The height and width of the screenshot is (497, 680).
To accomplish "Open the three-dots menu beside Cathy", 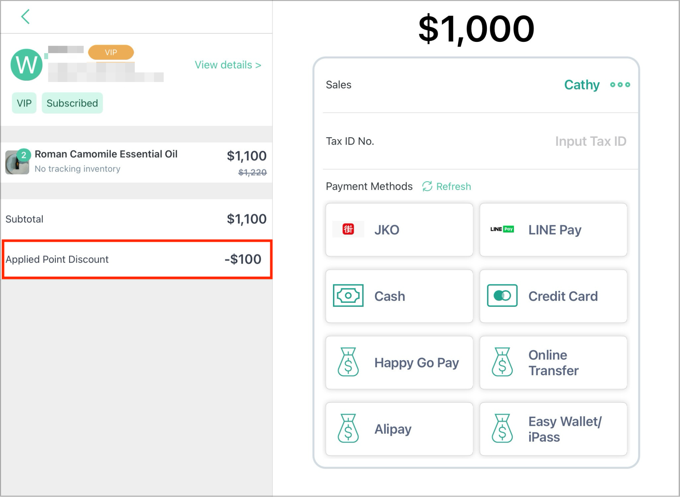I will coord(620,85).
